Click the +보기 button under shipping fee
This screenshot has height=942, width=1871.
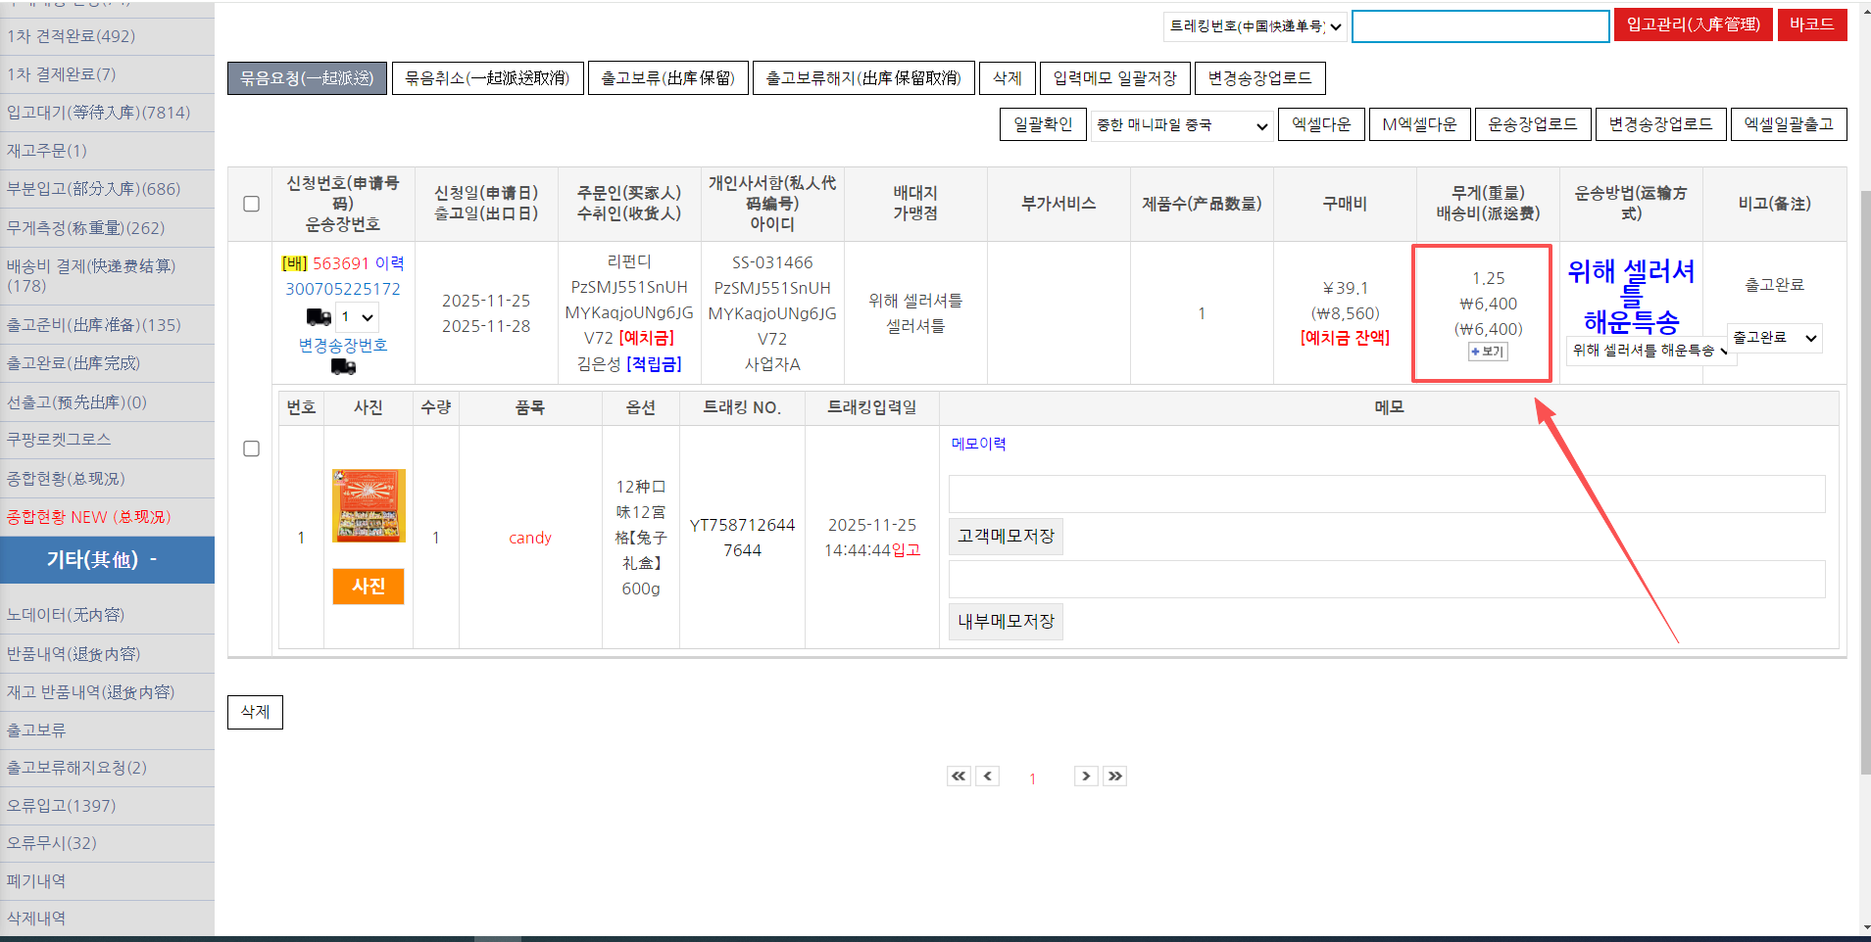tap(1488, 352)
